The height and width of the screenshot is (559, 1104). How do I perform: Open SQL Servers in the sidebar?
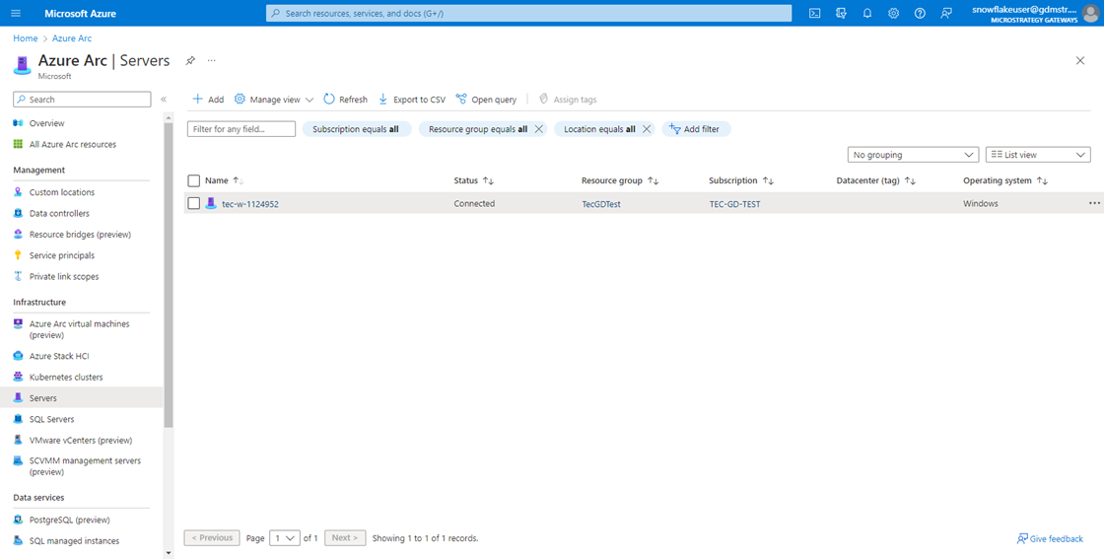coord(51,420)
